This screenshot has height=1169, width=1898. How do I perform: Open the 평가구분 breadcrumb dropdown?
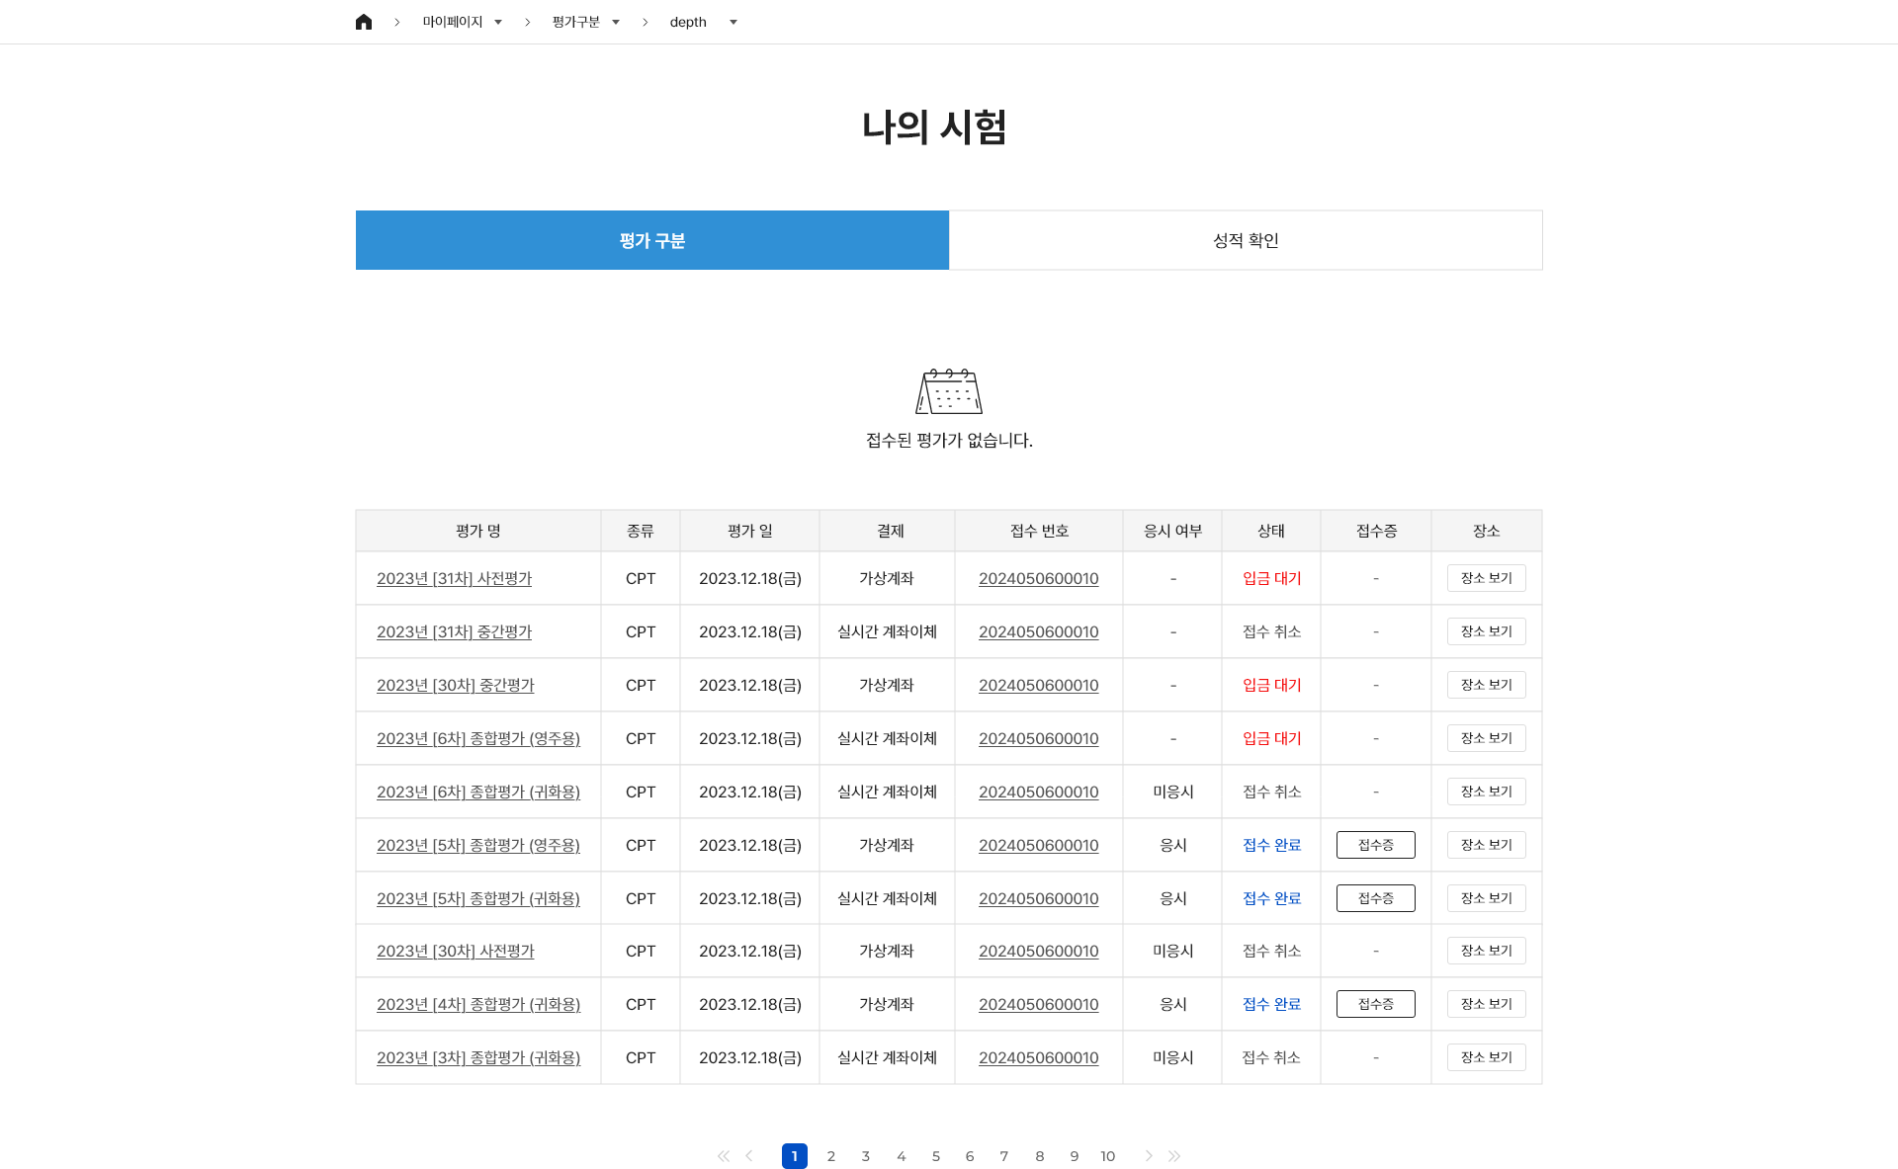pos(586,22)
